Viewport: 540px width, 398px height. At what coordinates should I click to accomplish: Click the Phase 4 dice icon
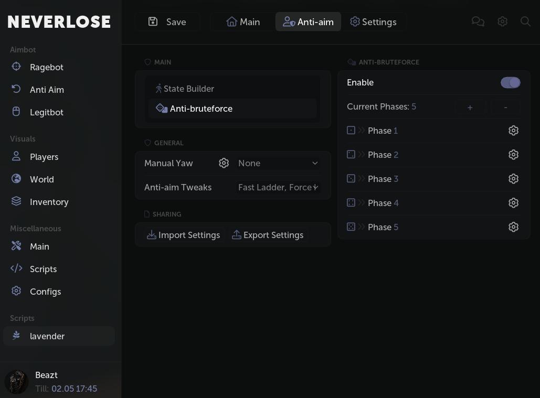[x=351, y=203]
